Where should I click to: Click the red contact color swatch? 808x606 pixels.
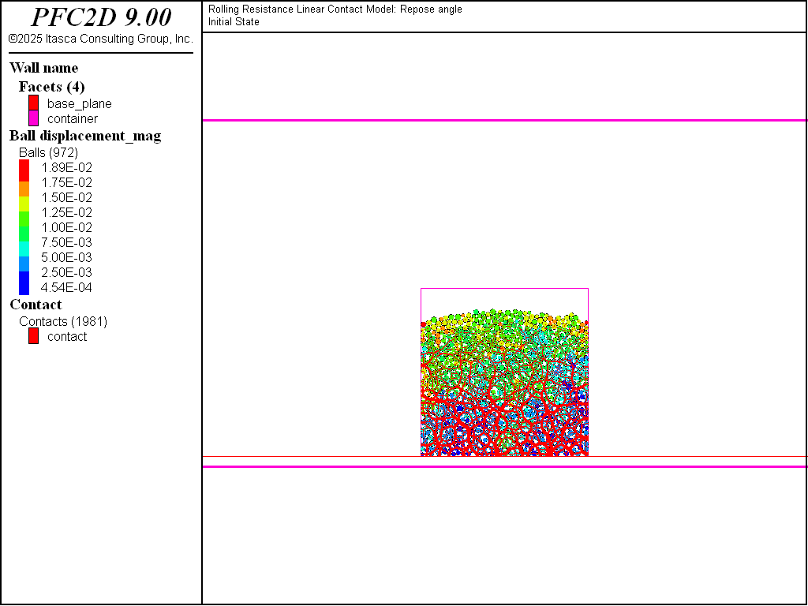click(33, 336)
